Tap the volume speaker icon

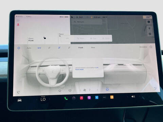pyautogui.click(x=133, y=97)
